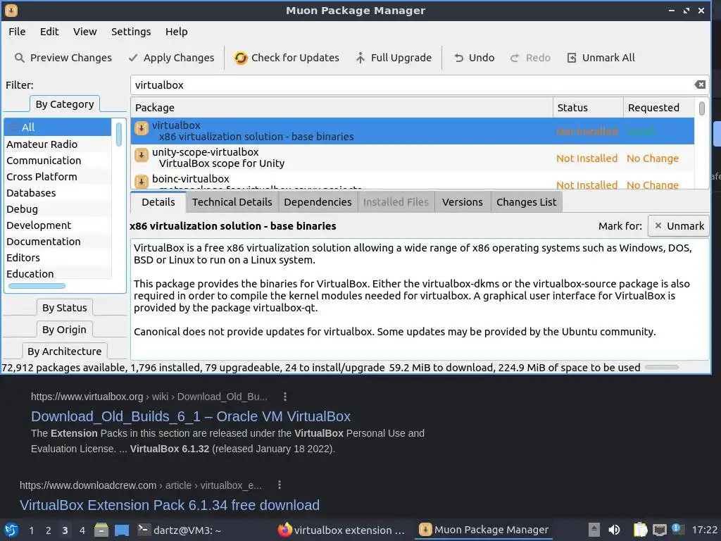Click the clipboard icon in system tray
Image resolution: width=721 pixels, height=541 pixels.
coord(640,530)
